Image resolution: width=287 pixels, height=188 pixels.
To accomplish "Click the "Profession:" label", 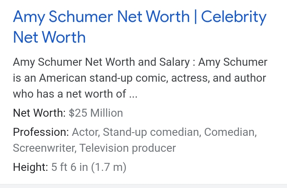I will (x=41, y=132).
